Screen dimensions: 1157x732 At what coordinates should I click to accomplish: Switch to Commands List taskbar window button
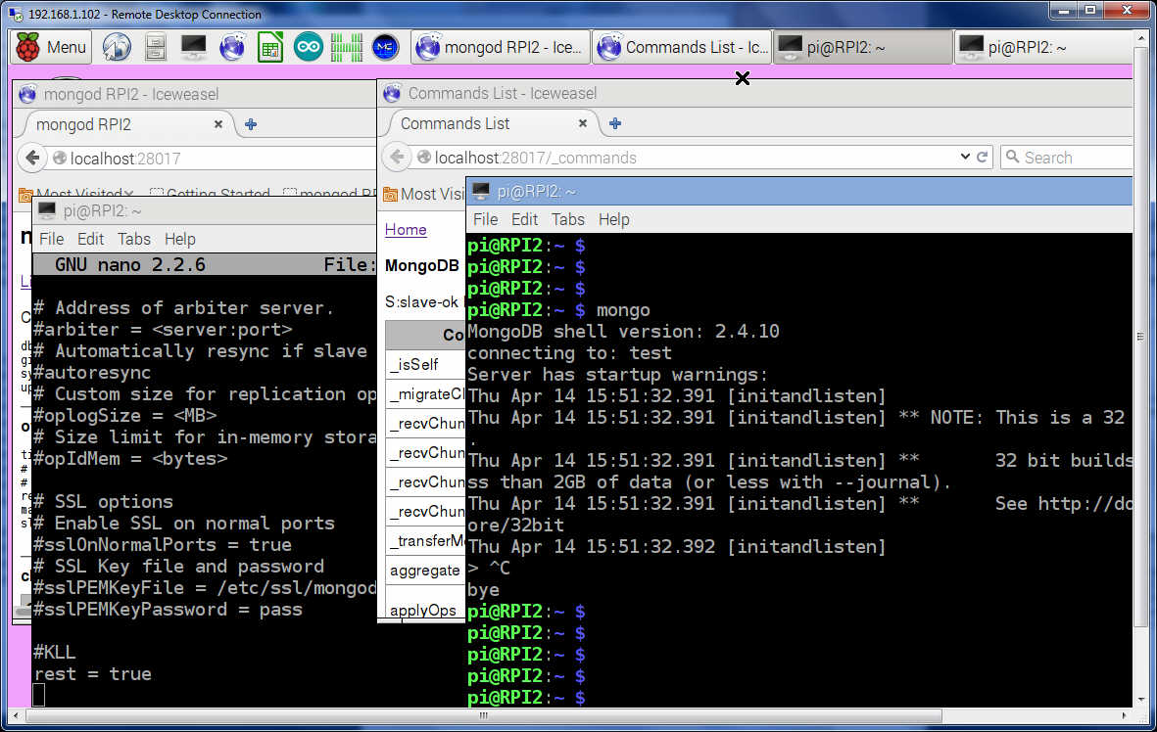point(683,47)
